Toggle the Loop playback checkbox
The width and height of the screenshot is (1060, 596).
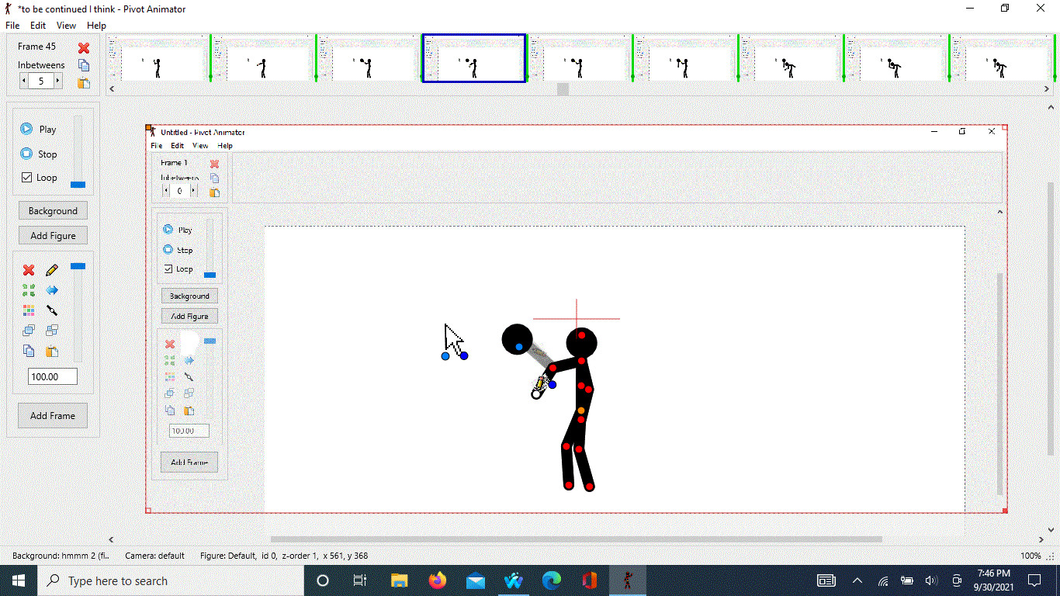pyautogui.click(x=26, y=177)
